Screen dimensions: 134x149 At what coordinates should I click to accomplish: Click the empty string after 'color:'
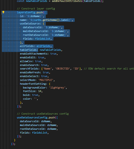click(35, 99)
